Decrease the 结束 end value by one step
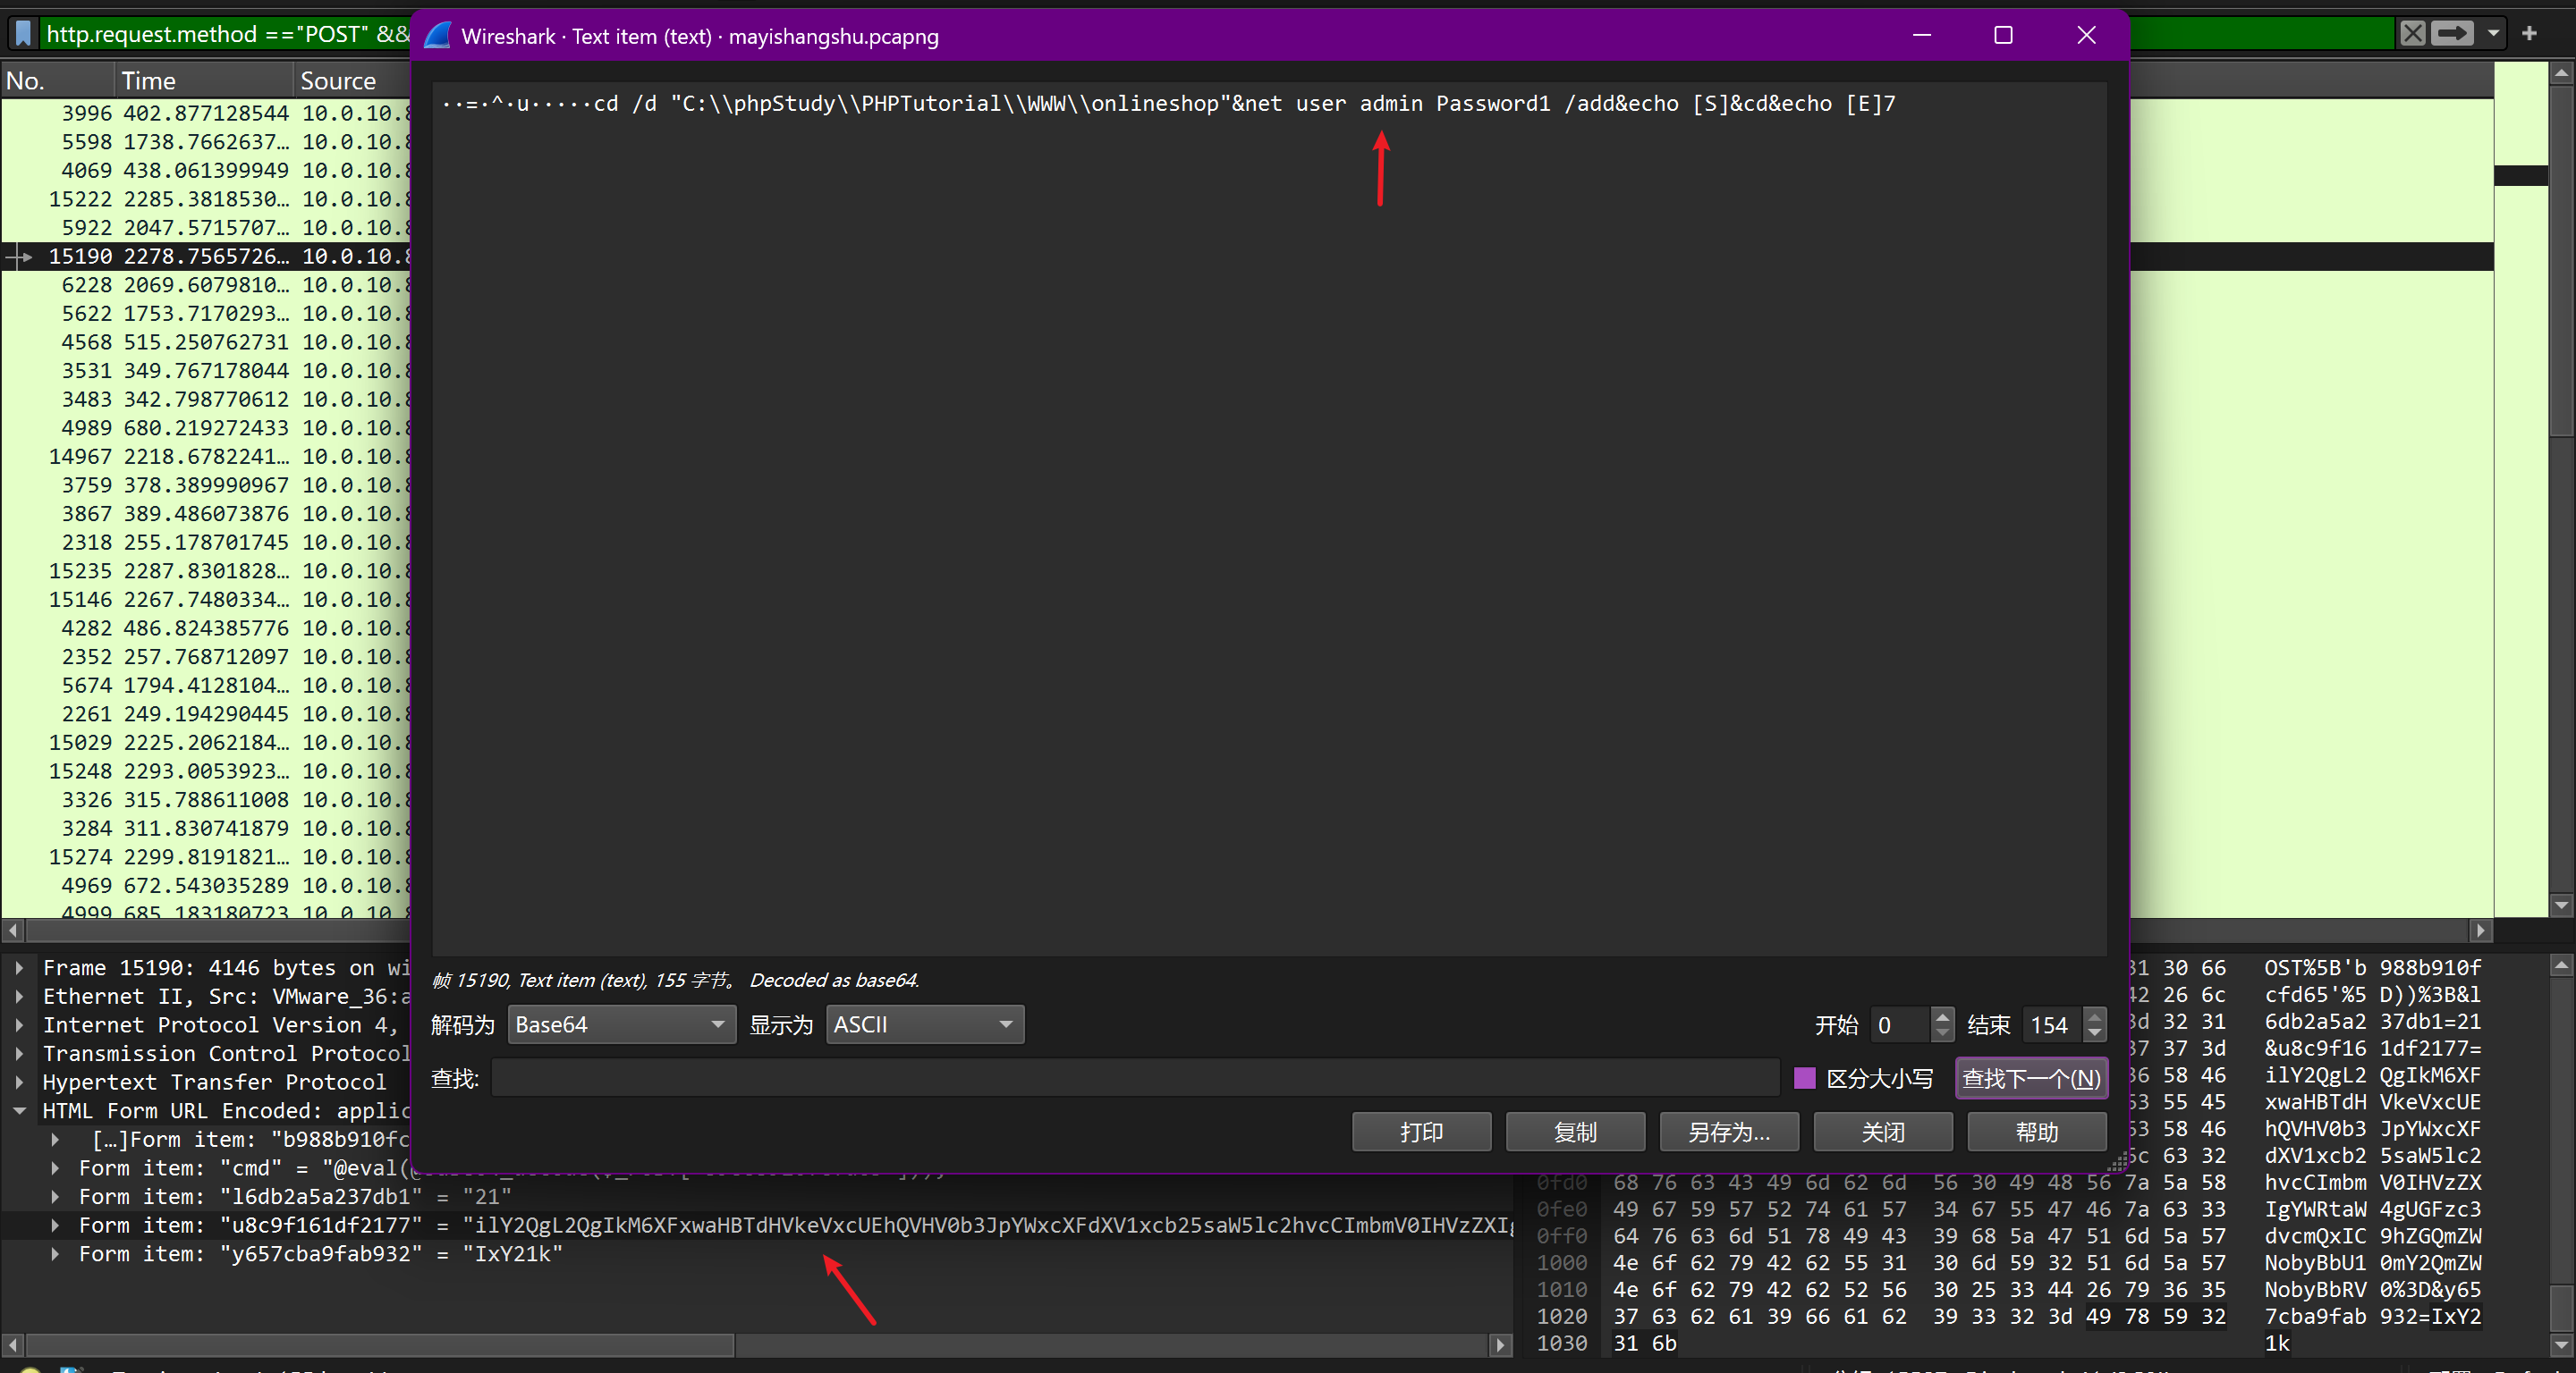The image size is (2576, 1373). pos(2094,1033)
